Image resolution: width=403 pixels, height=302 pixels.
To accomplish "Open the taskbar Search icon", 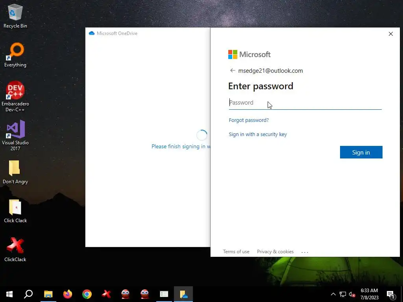I will [28, 294].
